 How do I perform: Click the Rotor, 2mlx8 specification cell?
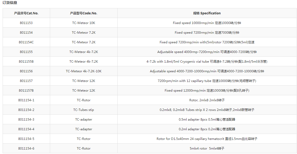[207, 100]
